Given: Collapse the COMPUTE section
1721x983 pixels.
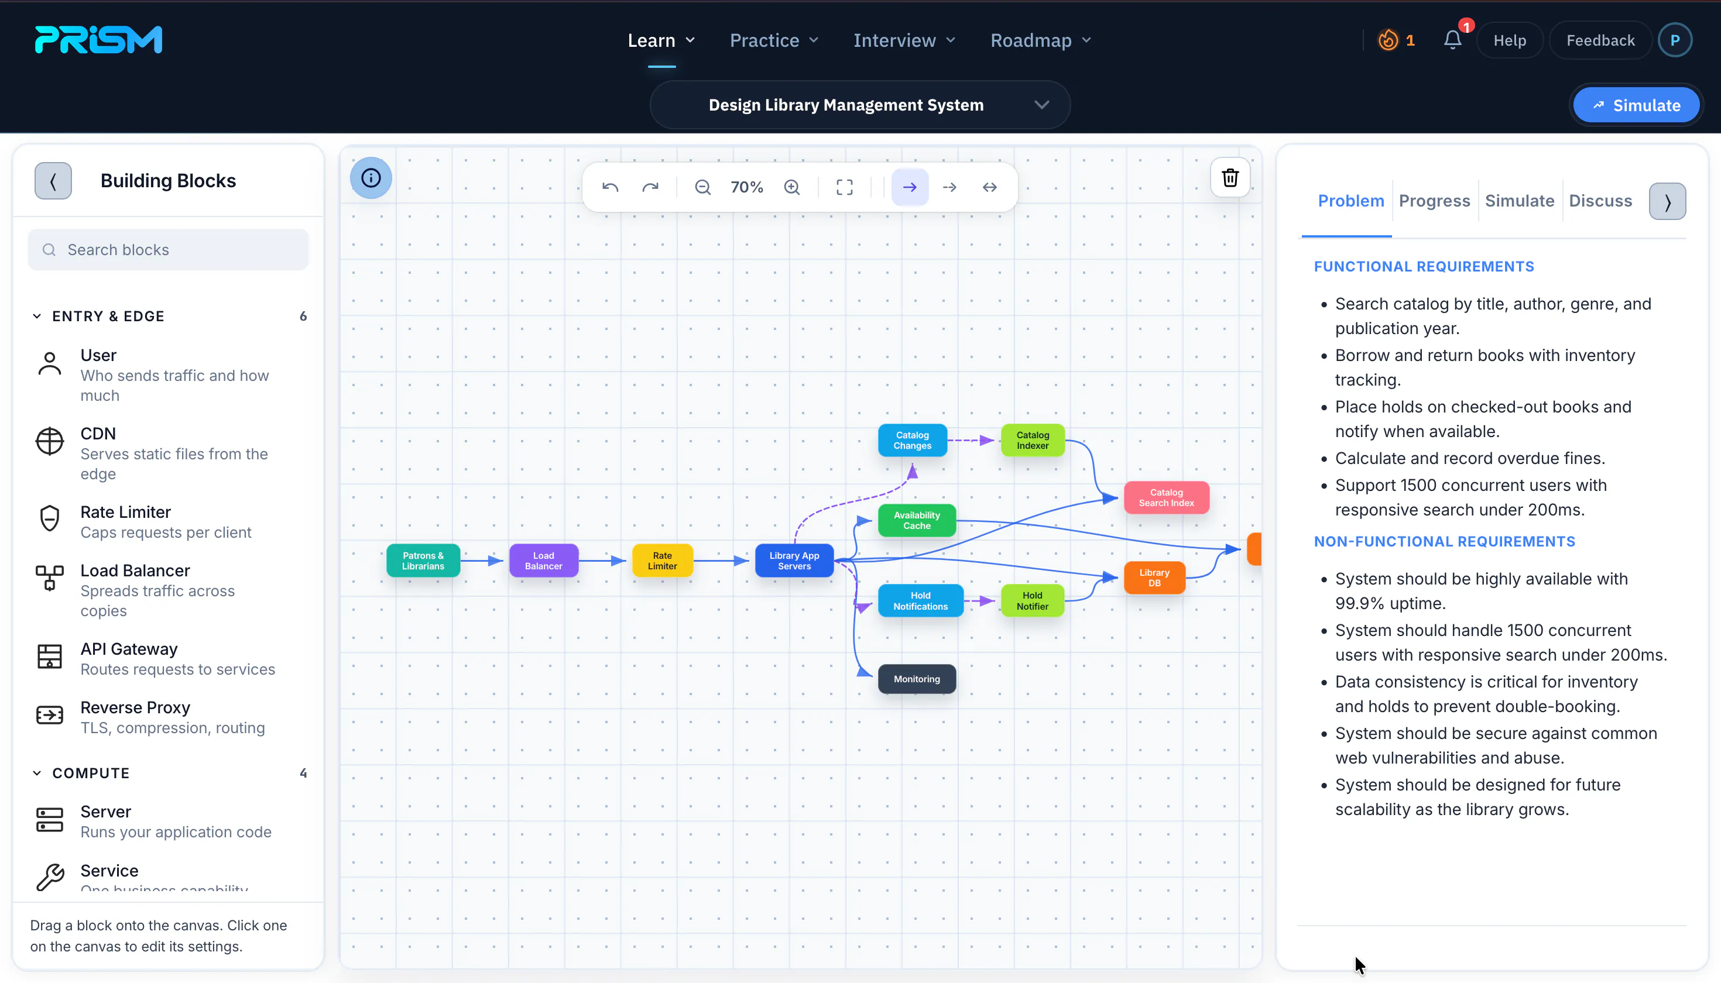Looking at the screenshot, I should [36, 773].
